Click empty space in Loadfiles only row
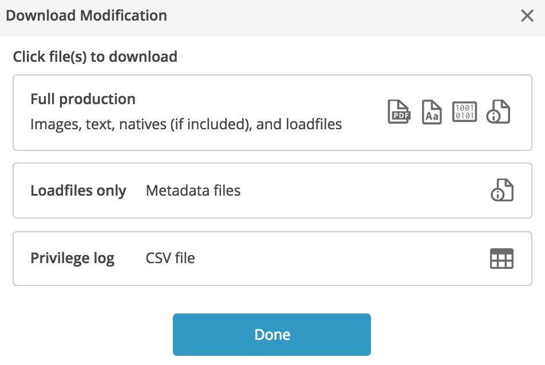This screenshot has width=545, height=365. point(361,191)
